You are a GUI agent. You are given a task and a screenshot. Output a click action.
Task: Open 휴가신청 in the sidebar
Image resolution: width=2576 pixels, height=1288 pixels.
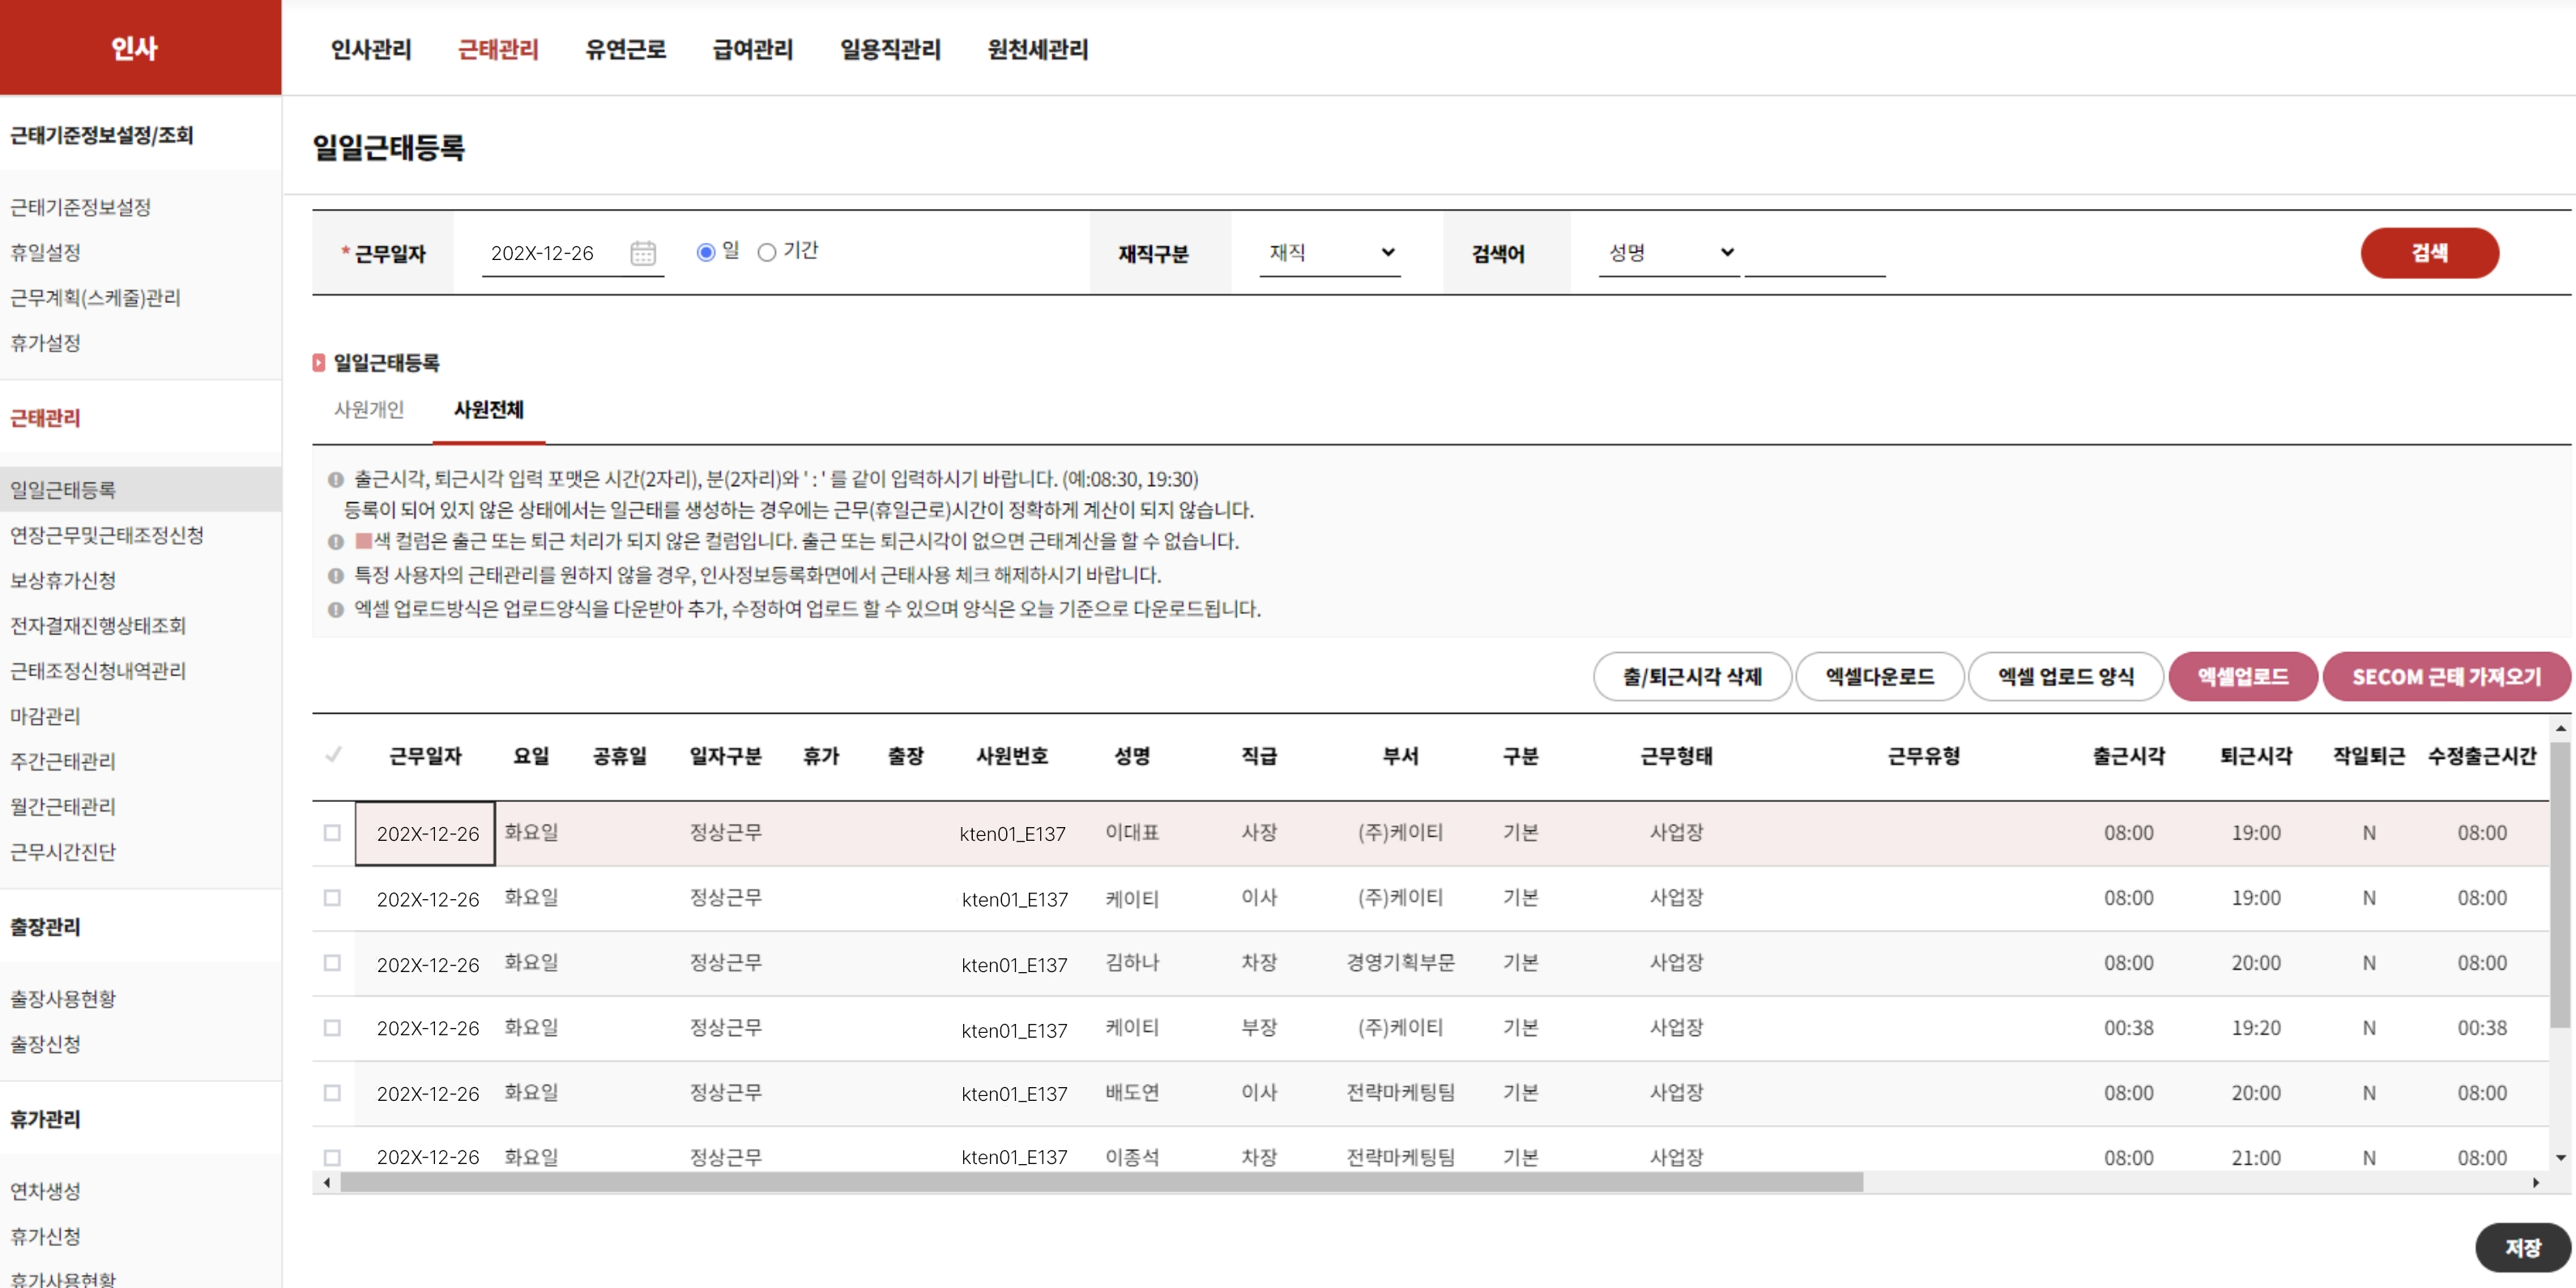[45, 1236]
